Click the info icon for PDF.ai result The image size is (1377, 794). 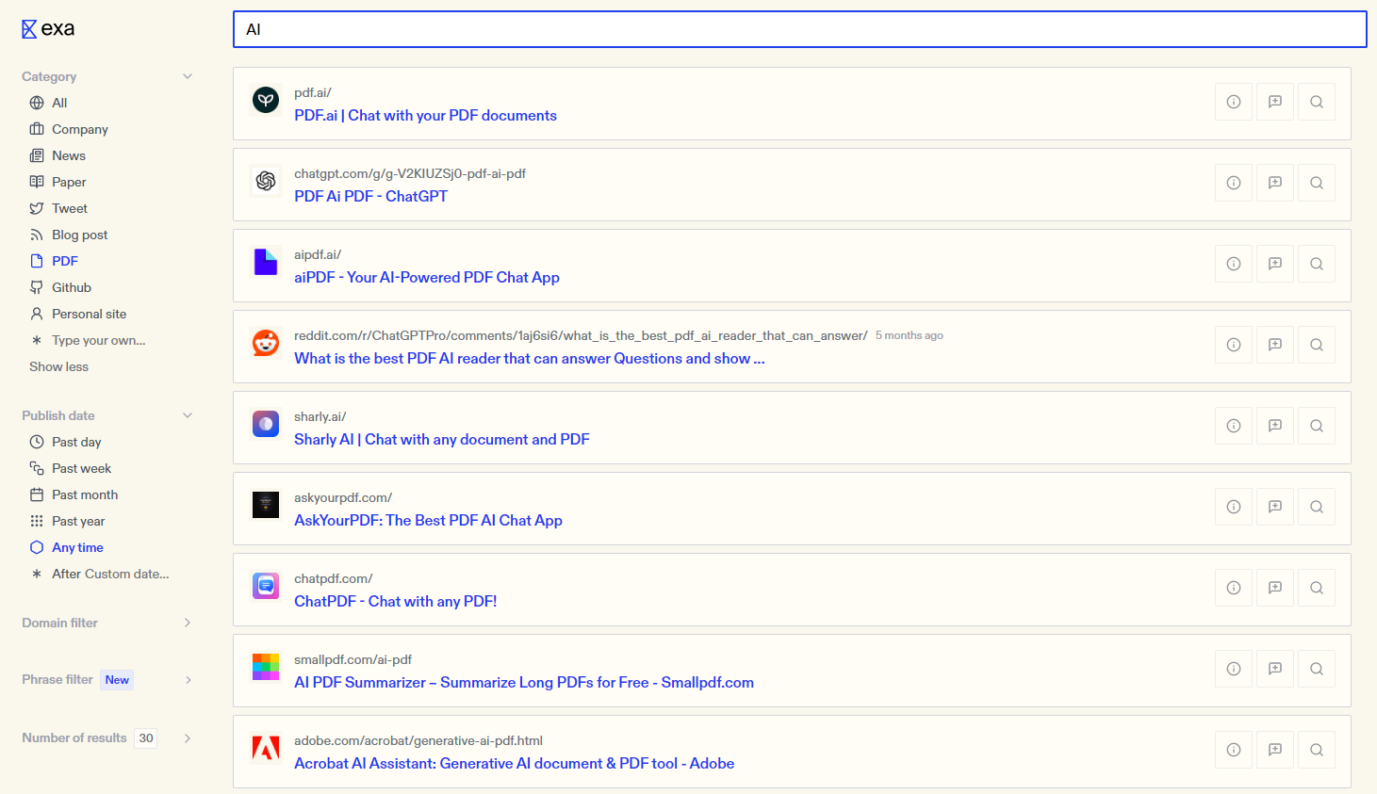pos(1234,102)
